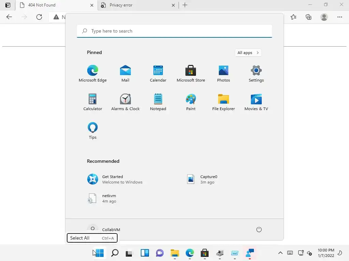This screenshot has width=349, height=261.
Task: Show hidden tray icons chevron
Action: [x=280, y=253]
